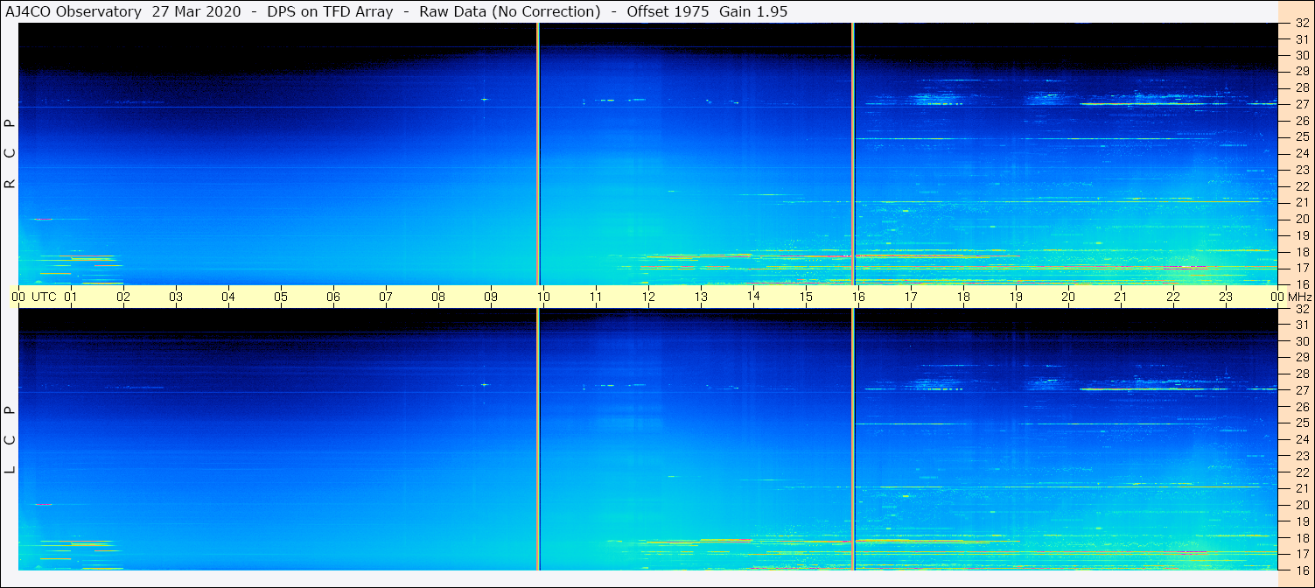The image size is (1315, 588).
Task: Click the '18' hour label on the time axis
Action: point(963,297)
